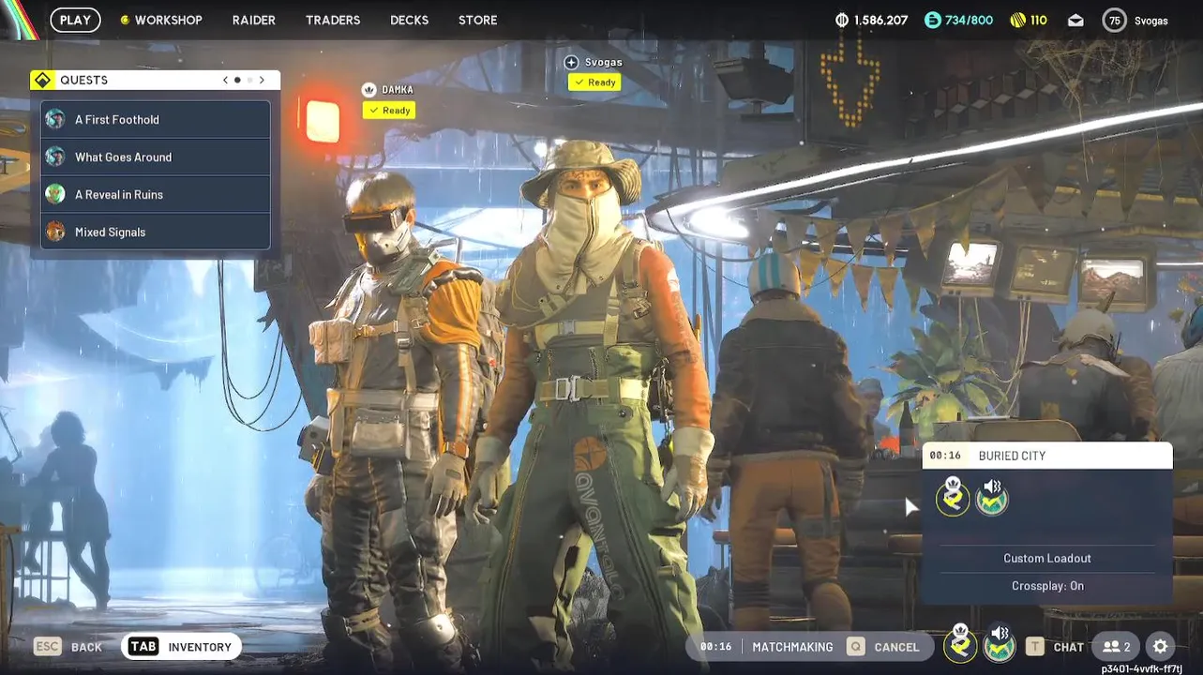Open the squad members list showing 2

pyautogui.click(x=1117, y=647)
